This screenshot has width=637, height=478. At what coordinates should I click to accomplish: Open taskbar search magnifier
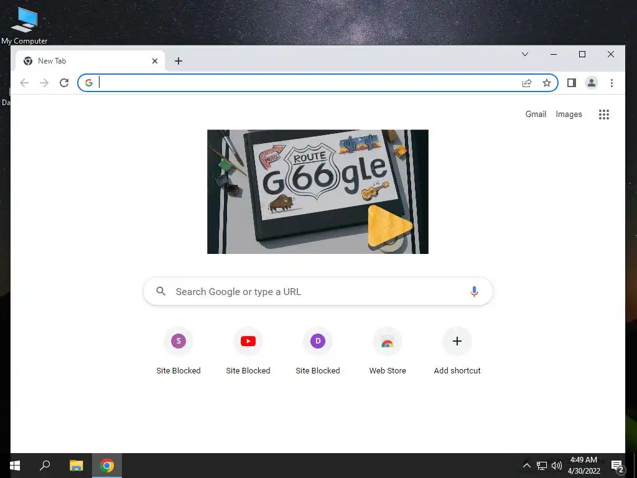(x=45, y=465)
